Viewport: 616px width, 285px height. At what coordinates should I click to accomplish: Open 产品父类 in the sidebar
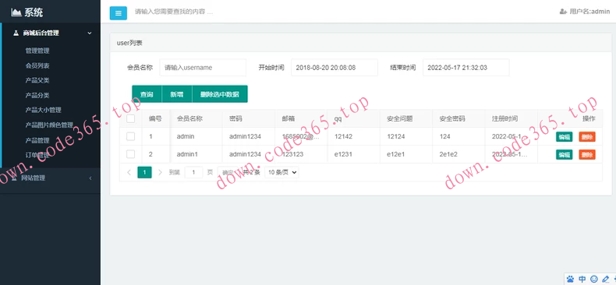(x=37, y=80)
